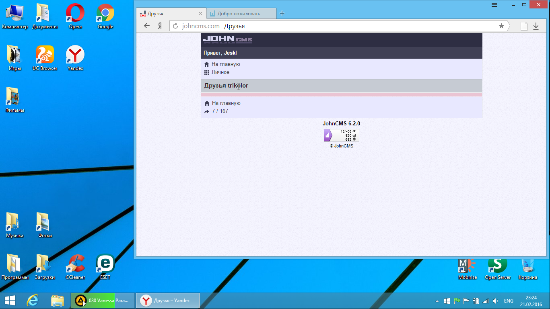550x309 pixels.
Task: Launch the Open Server desktop shortcut
Action: point(498,269)
